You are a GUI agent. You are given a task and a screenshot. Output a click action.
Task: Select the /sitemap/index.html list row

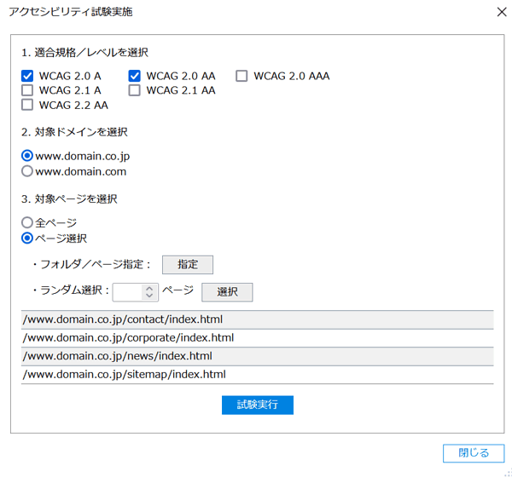pos(258,374)
